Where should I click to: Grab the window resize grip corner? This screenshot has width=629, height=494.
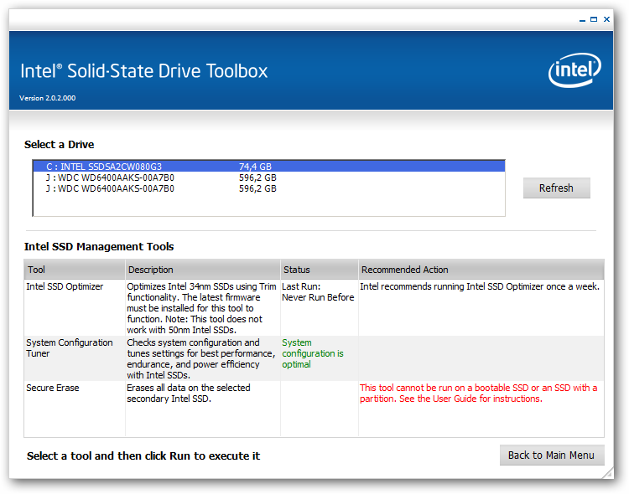pyautogui.click(x=608, y=473)
